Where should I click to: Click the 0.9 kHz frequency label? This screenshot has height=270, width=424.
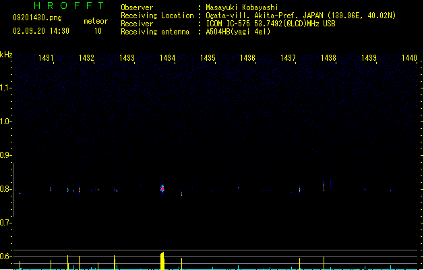click(5, 155)
